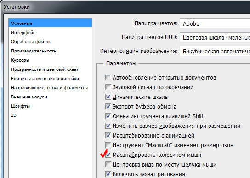Viewport: 250px width, 178px height.
Task: Open the Интерполяция изображения dropdown
Action: pos(215,51)
